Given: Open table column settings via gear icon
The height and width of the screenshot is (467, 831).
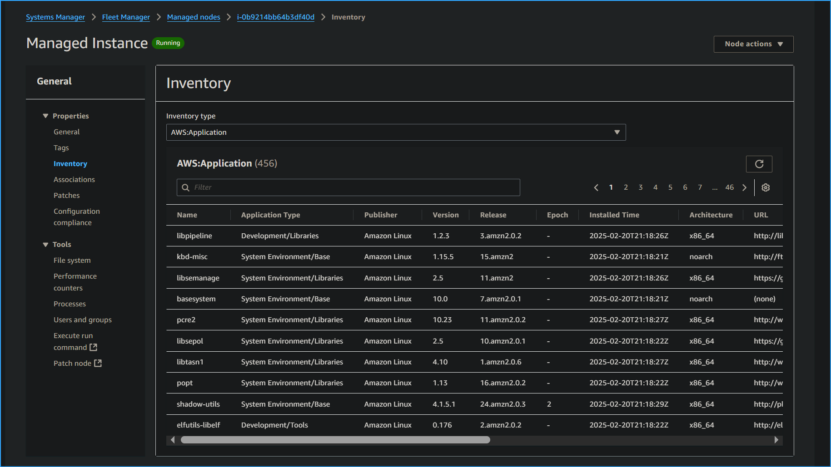Looking at the screenshot, I should pyautogui.click(x=766, y=187).
